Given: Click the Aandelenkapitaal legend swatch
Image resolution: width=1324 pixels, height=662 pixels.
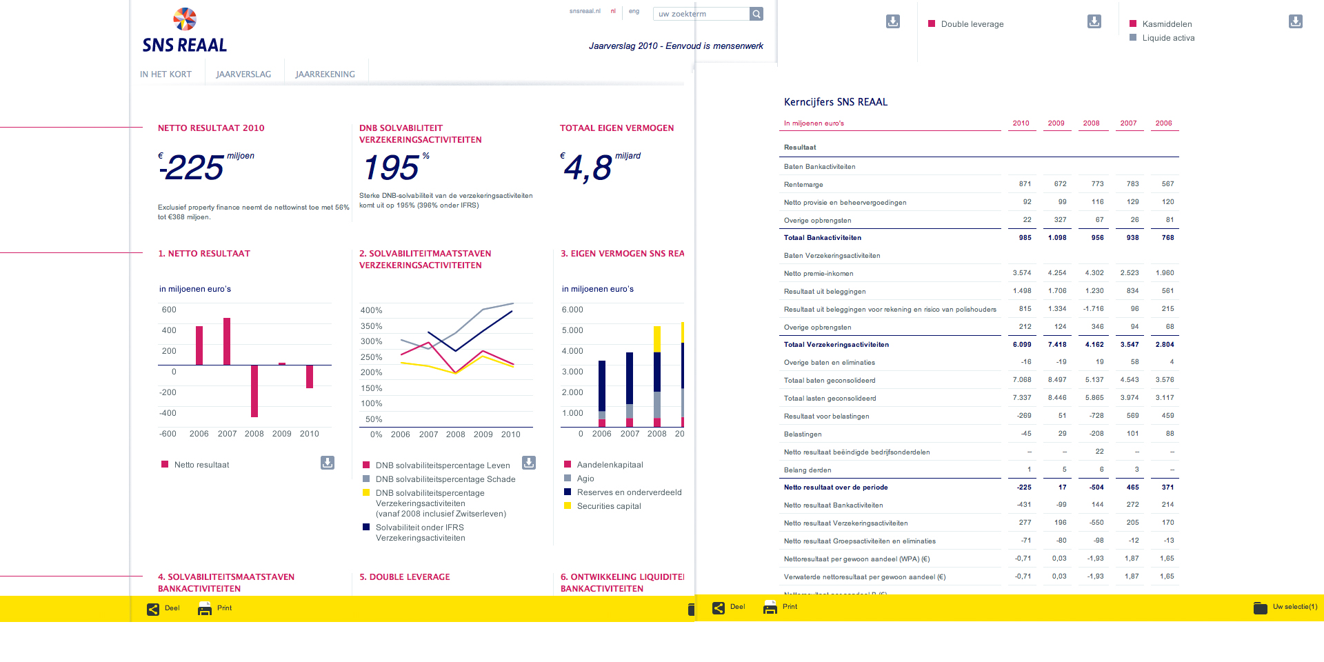Looking at the screenshot, I should (568, 464).
